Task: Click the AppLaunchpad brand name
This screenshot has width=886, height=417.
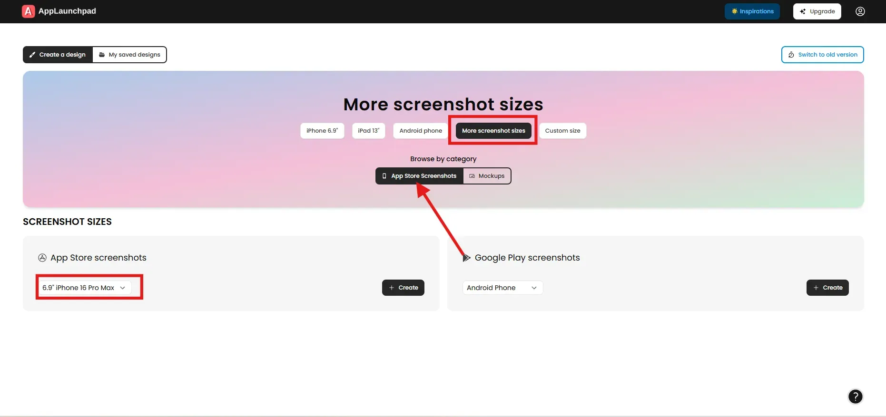Action: 67,11
